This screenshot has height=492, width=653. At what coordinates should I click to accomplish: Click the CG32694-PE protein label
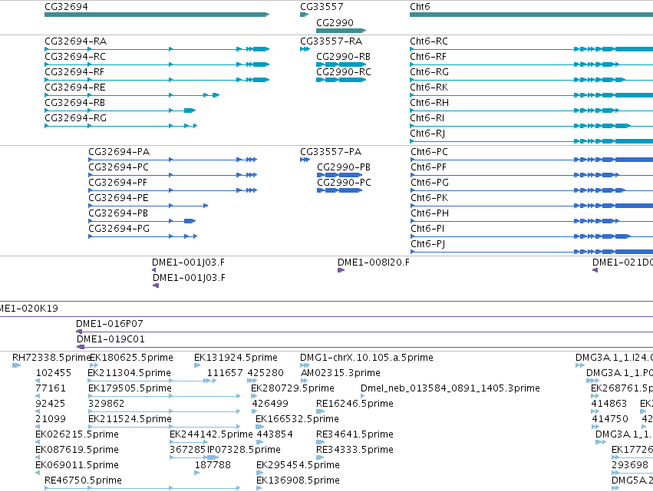click(x=118, y=198)
